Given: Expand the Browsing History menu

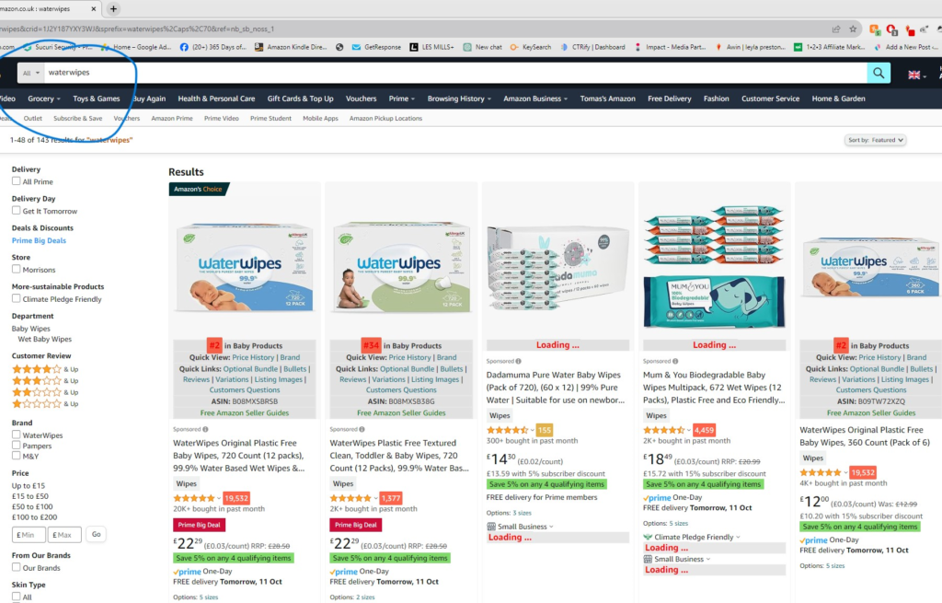Looking at the screenshot, I should (x=459, y=99).
